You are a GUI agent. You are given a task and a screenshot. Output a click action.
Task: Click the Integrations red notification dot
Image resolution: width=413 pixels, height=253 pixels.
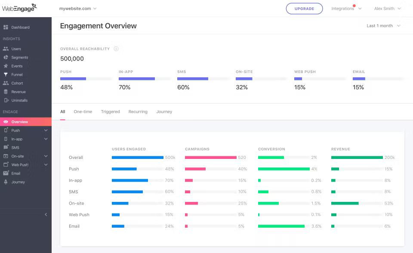(354, 6)
